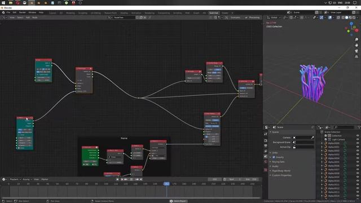
Task: Click the NodeTree name field
Action: coord(124,17)
